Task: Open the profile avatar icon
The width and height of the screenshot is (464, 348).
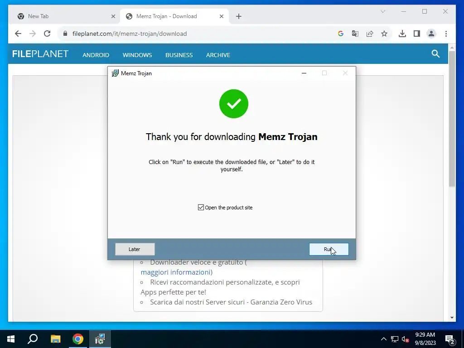Action: (431, 34)
